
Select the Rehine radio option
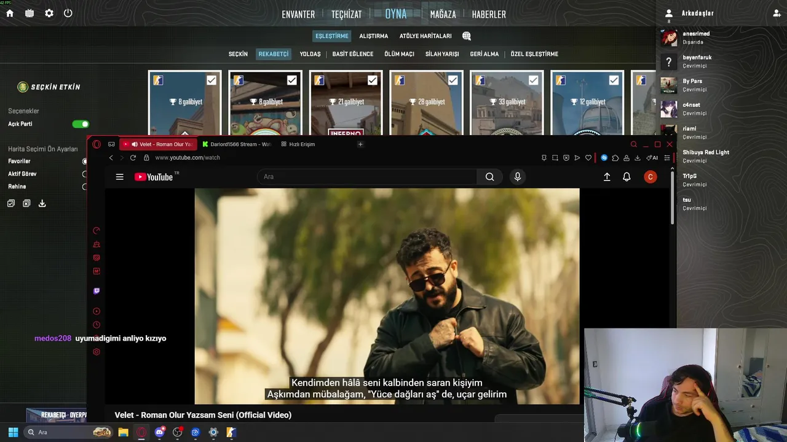pyautogui.click(x=85, y=187)
